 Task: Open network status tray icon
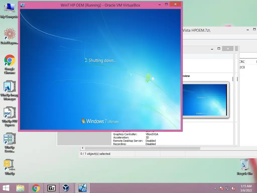227,188
